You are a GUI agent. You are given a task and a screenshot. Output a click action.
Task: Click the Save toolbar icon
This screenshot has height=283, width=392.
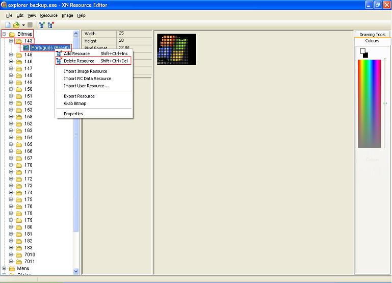coord(30,25)
